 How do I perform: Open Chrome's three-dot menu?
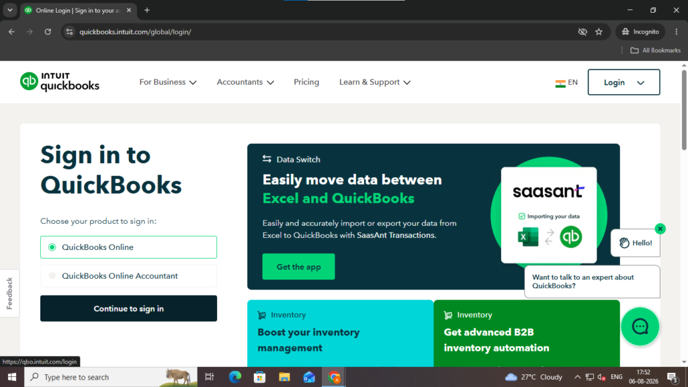(x=676, y=32)
